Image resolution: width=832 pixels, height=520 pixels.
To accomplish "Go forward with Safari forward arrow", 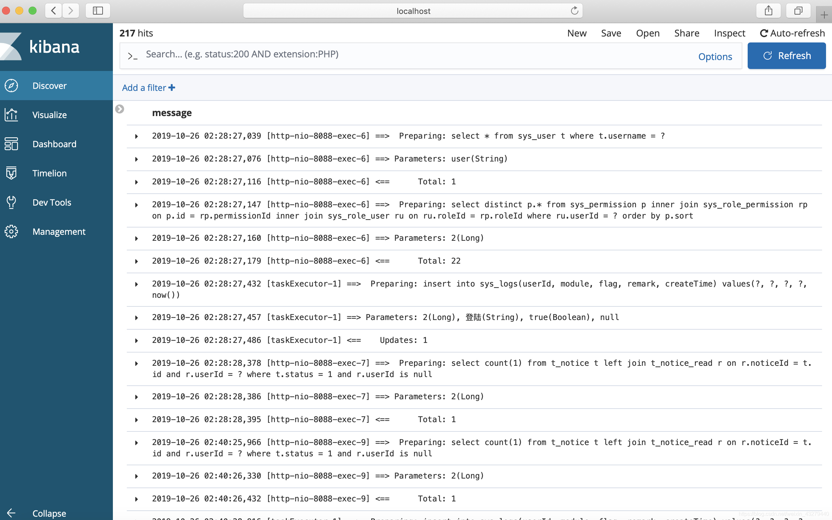I will click(x=71, y=11).
